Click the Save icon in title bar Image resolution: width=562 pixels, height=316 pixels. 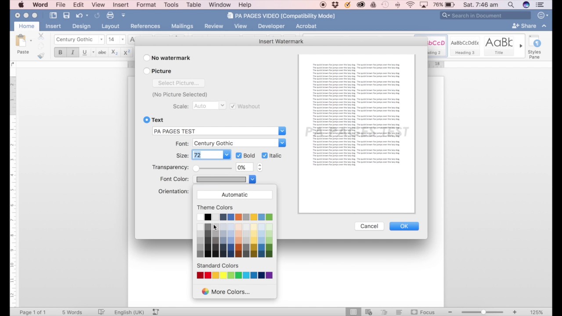[x=66, y=15]
